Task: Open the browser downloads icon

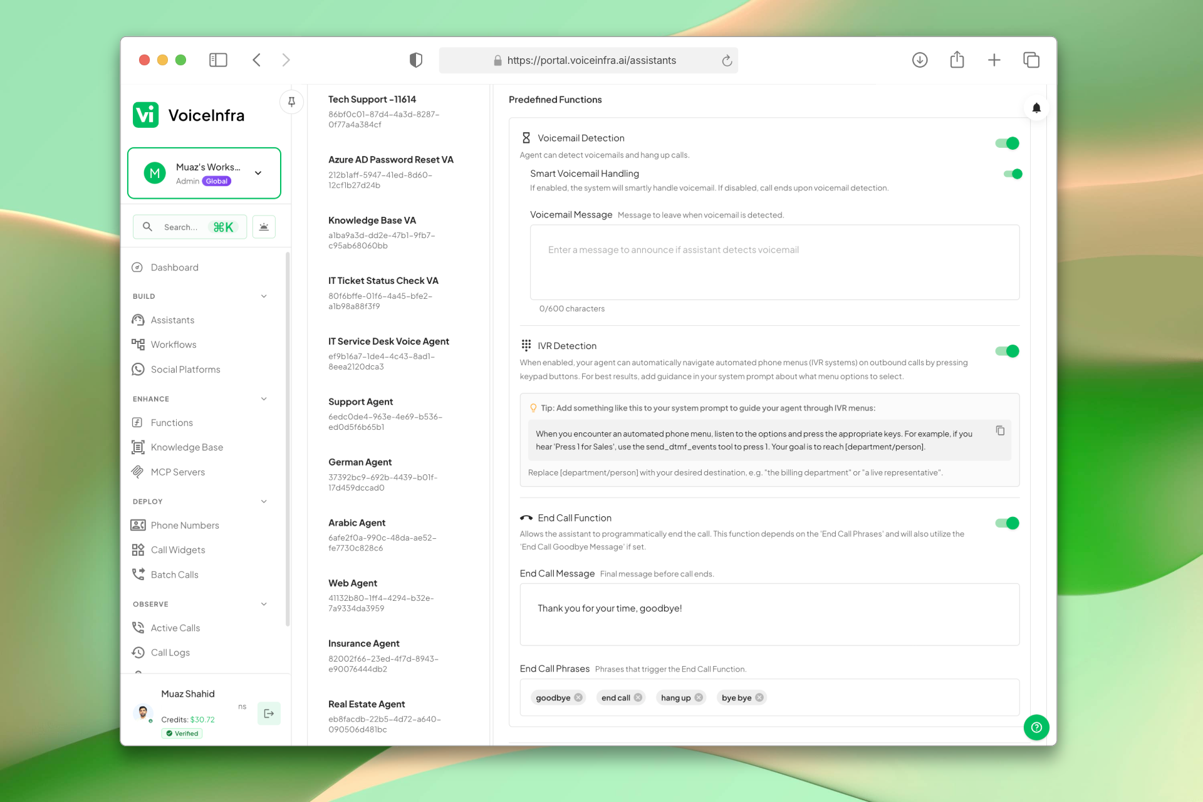Action: (920, 60)
